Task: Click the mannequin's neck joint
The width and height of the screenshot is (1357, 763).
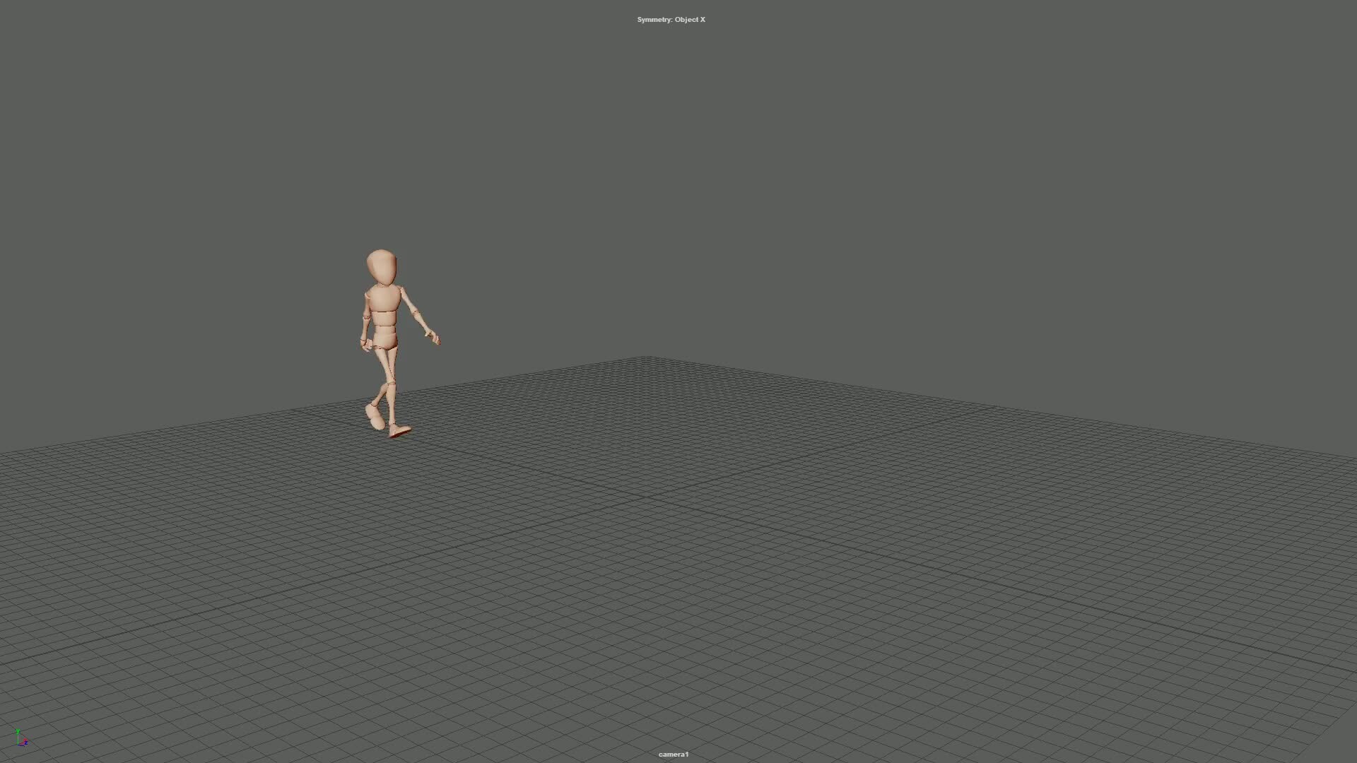Action: coord(382,283)
